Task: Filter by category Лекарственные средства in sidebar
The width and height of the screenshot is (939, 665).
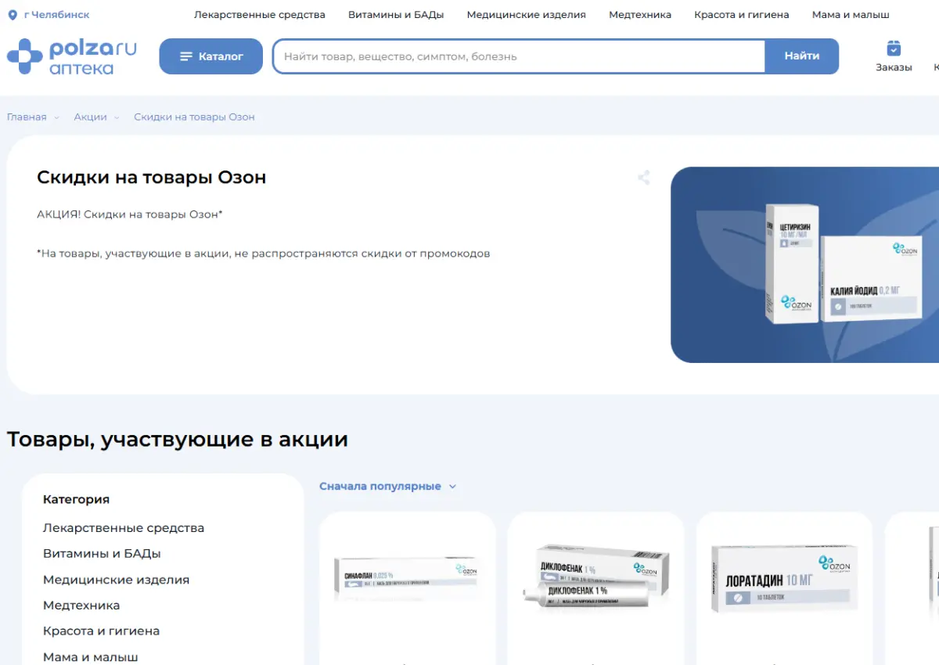Action: tap(124, 528)
